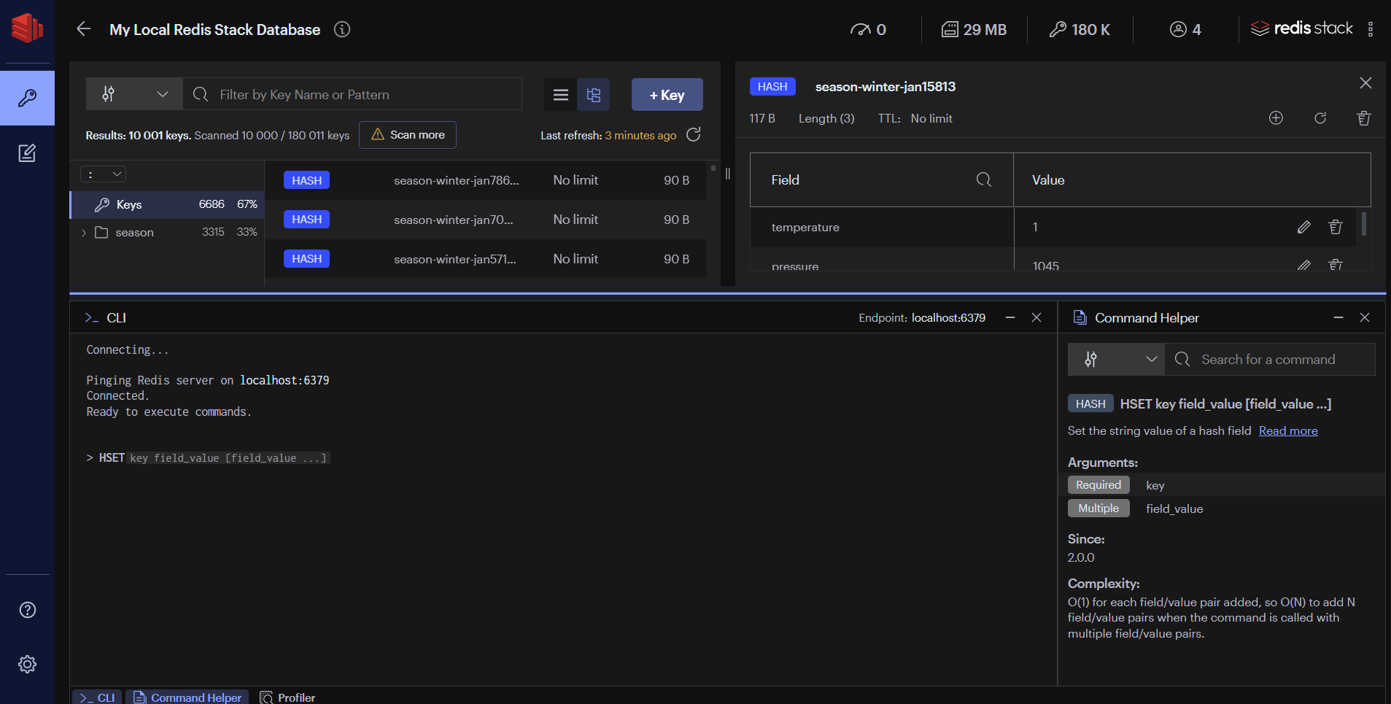The height and width of the screenshot is (704, 1391).
Task: Refresh the season-winter-jan15813 key details
Action: 1320,117
